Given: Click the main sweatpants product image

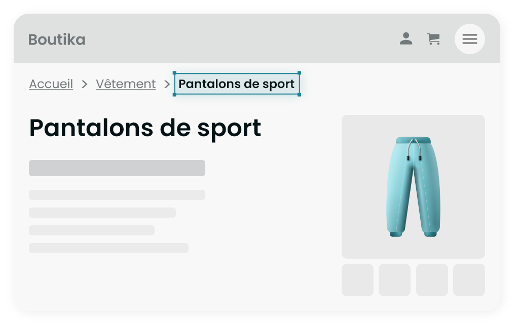Looking at the screenshot, I should [413, 186].
